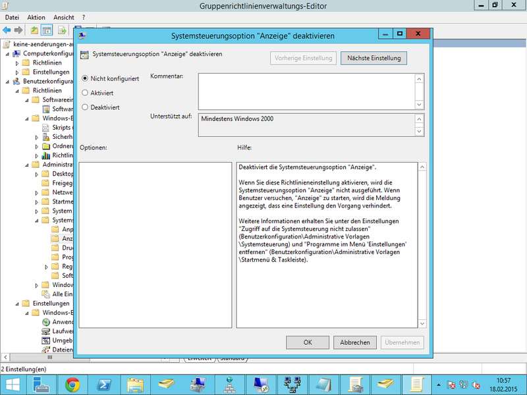Click the back arrow in the editor toolbar

click(x=7, y=30)
